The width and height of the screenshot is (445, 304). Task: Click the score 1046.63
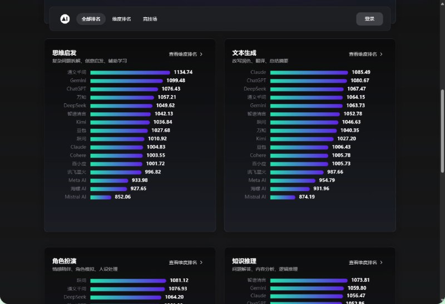pyautogui.click(x=352, y=122)
